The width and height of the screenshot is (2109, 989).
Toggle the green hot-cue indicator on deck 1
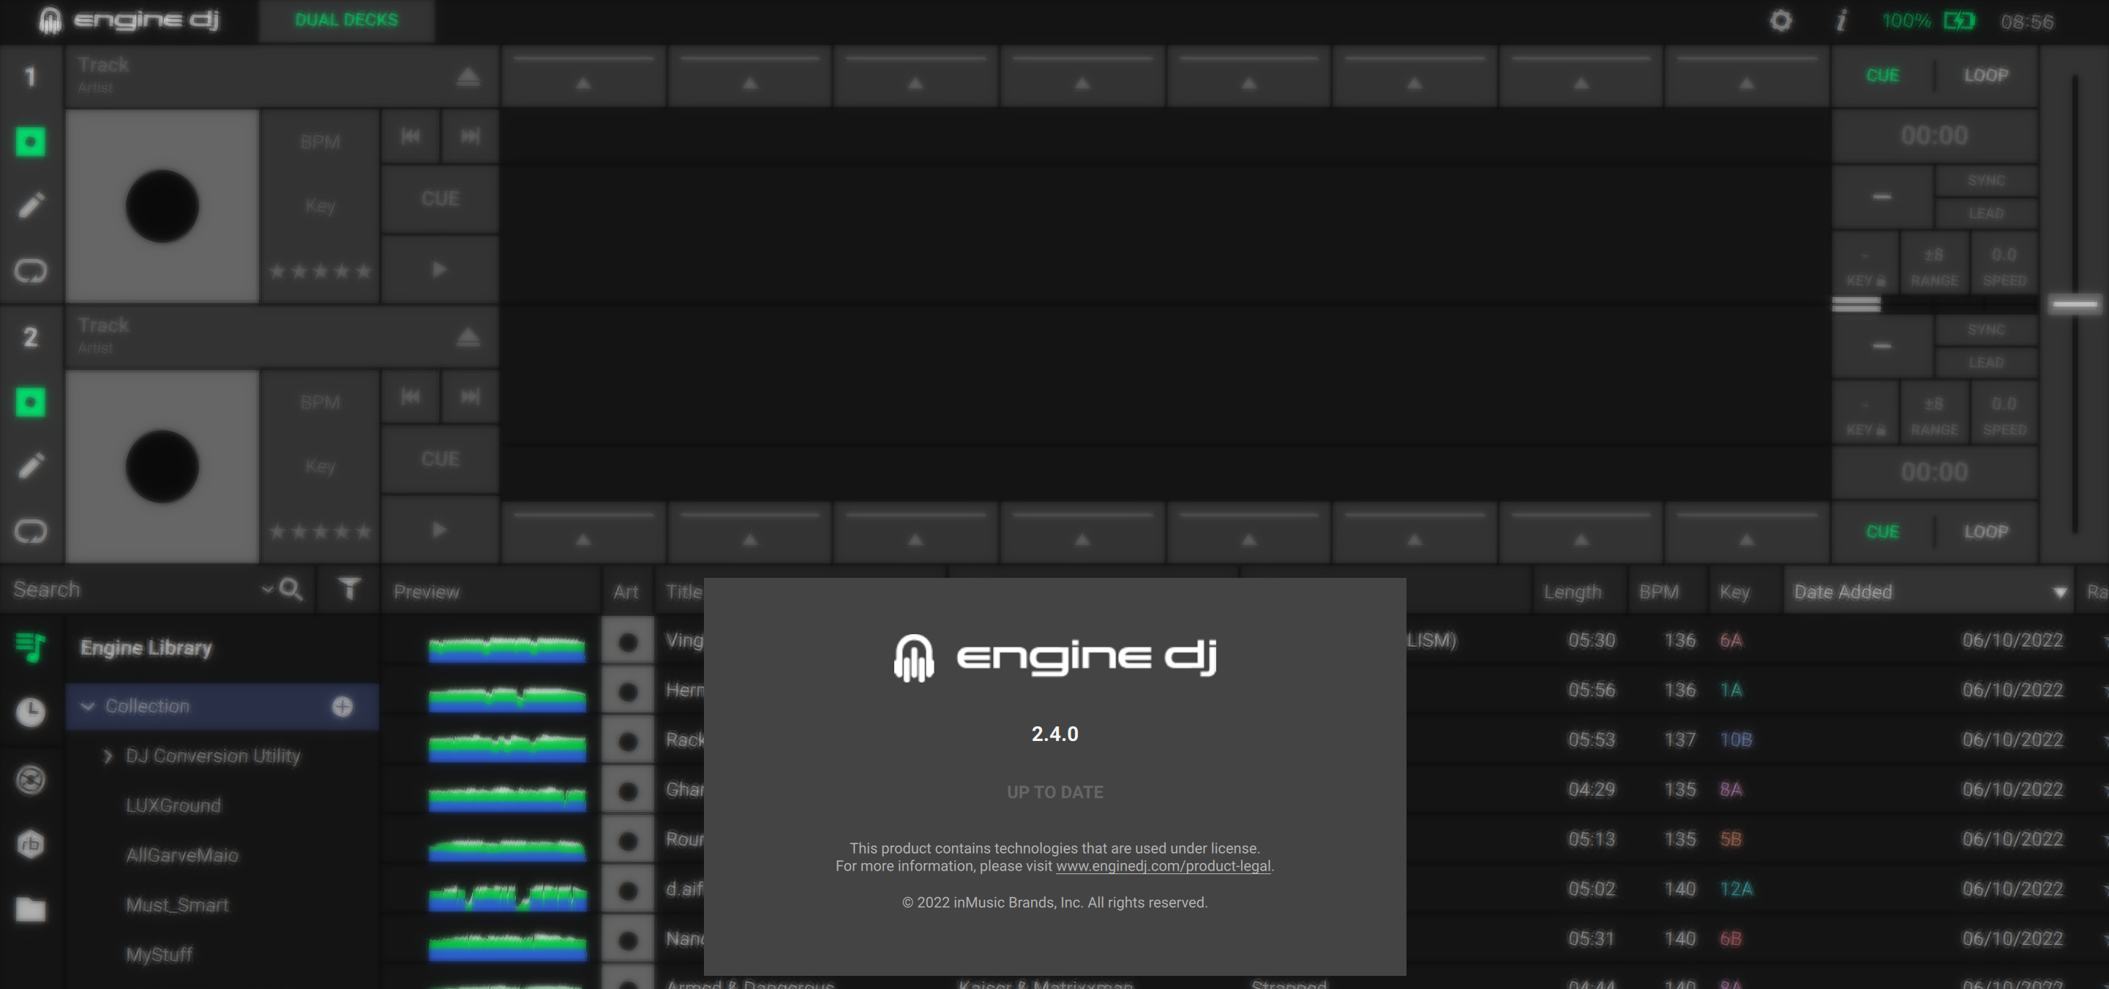pyautogui.click(x=31, y=142)
